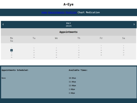
Task: Click the 'Available Times:' heading
Action: [78, 70]
